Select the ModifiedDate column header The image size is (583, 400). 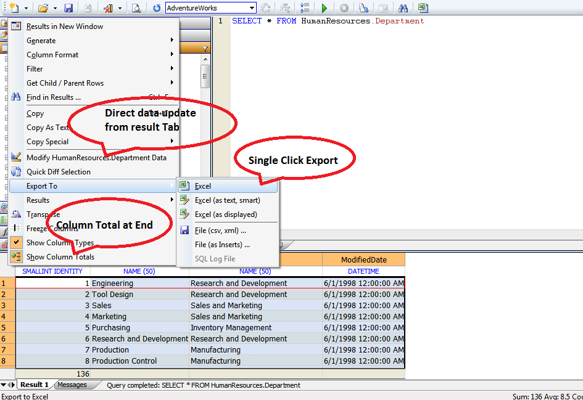(363, 259)
